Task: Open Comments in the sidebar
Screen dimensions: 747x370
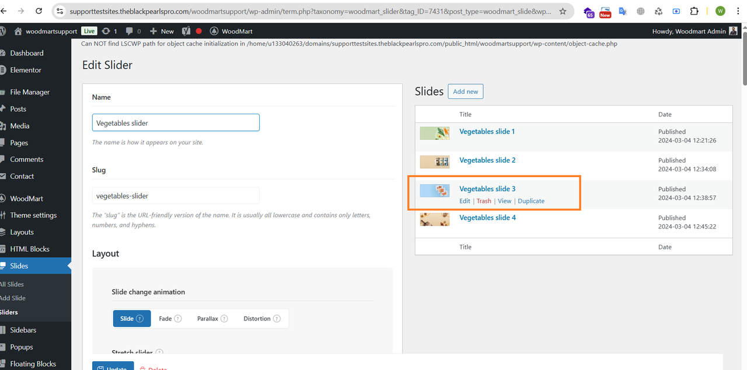Action: coord(26,159)
